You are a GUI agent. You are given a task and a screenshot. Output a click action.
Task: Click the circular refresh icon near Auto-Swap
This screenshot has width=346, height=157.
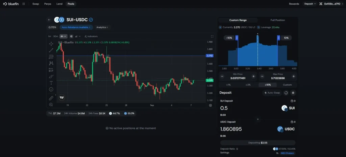pyautogui.click(x=286, y=93)
